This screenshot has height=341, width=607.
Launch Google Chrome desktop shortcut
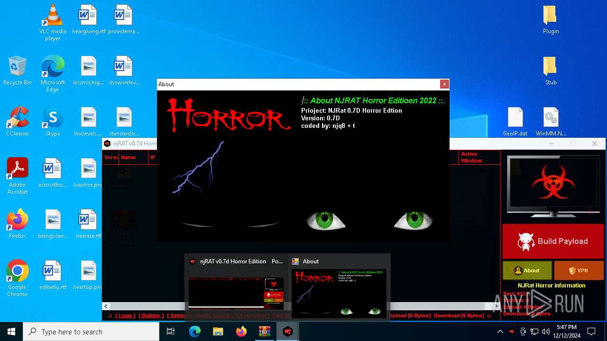[x=18, y=278]
